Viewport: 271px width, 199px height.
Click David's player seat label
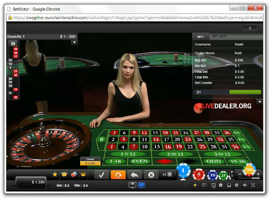pyautogui.click(x=90, y=161)
